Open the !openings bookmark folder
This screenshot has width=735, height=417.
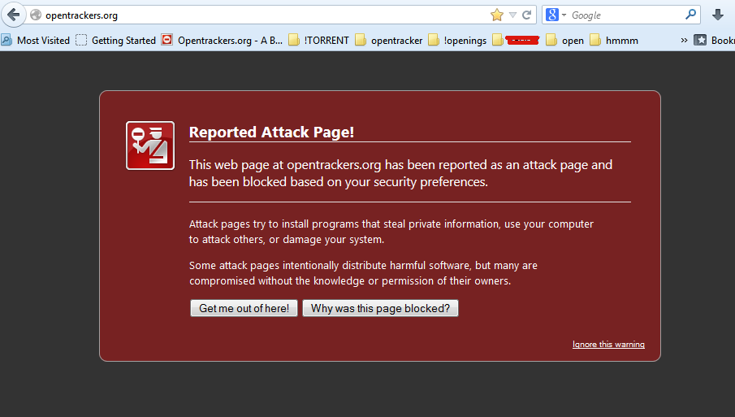457,41
